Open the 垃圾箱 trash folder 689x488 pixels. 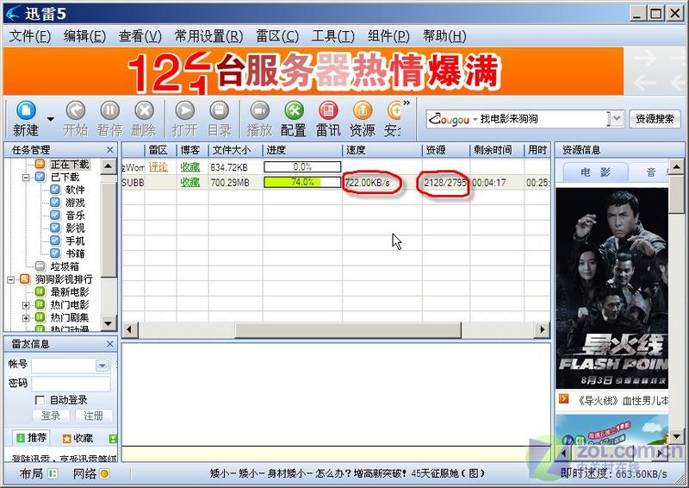(65, 266)
